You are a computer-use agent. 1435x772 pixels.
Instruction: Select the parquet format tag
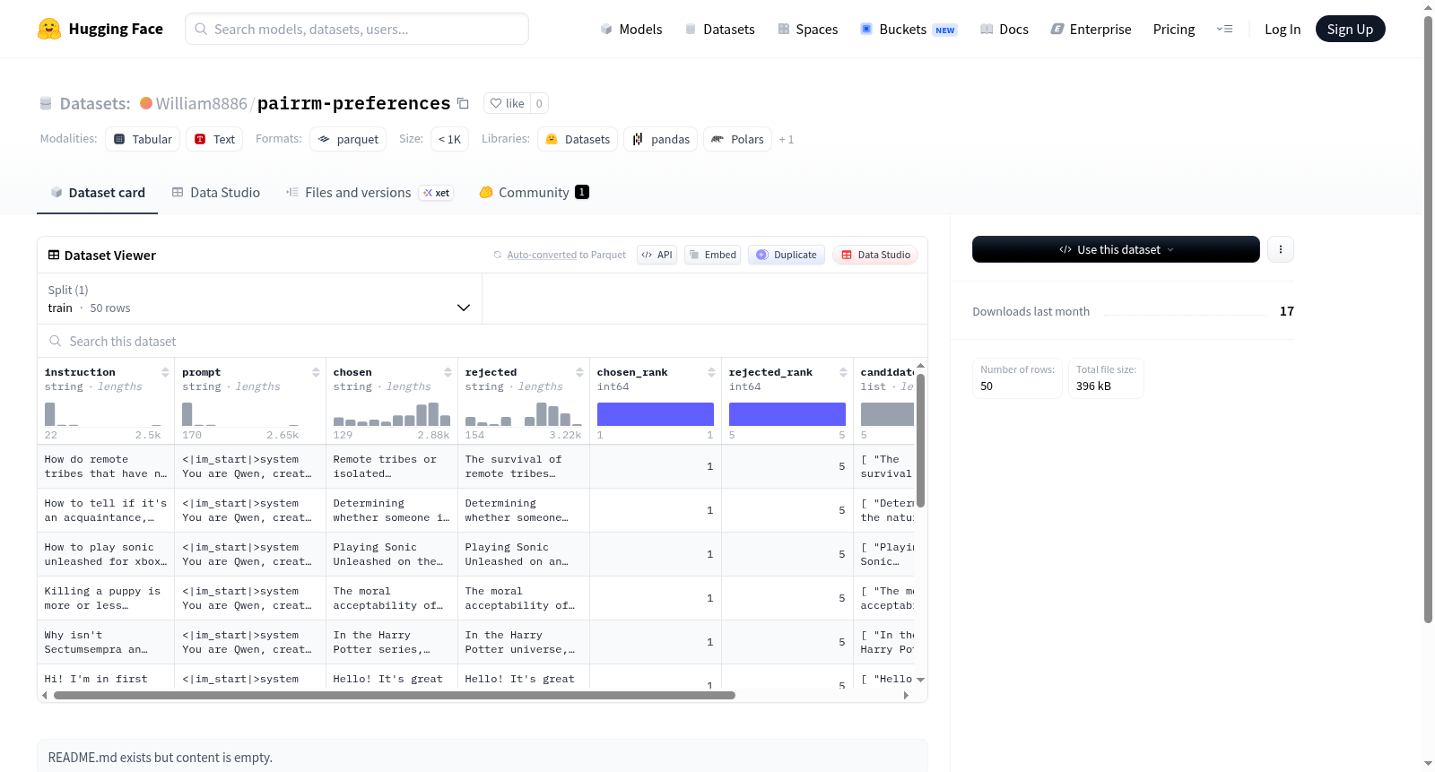pos(348,139)
